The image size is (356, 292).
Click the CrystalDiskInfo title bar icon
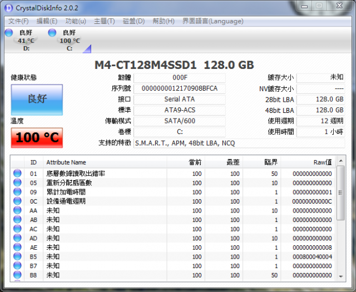click(9, 8)
